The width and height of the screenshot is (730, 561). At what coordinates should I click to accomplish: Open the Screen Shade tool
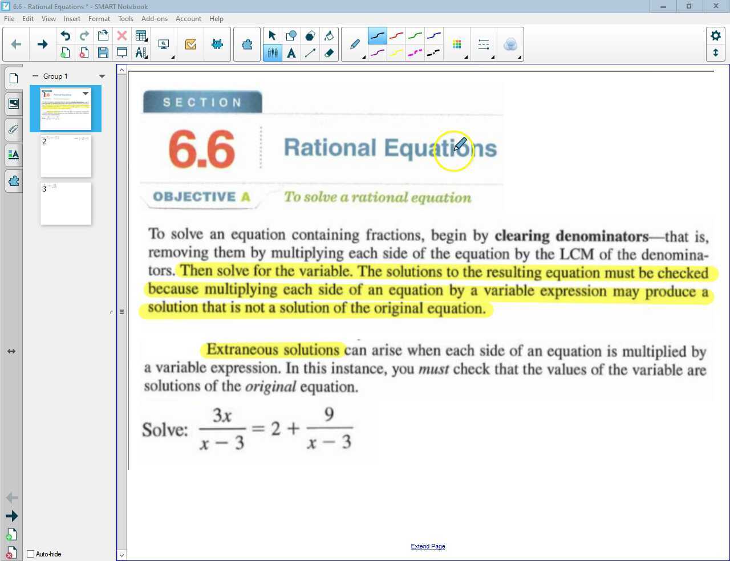coord(121,52)
